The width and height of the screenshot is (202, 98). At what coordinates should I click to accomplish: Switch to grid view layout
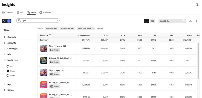(152, 21)
